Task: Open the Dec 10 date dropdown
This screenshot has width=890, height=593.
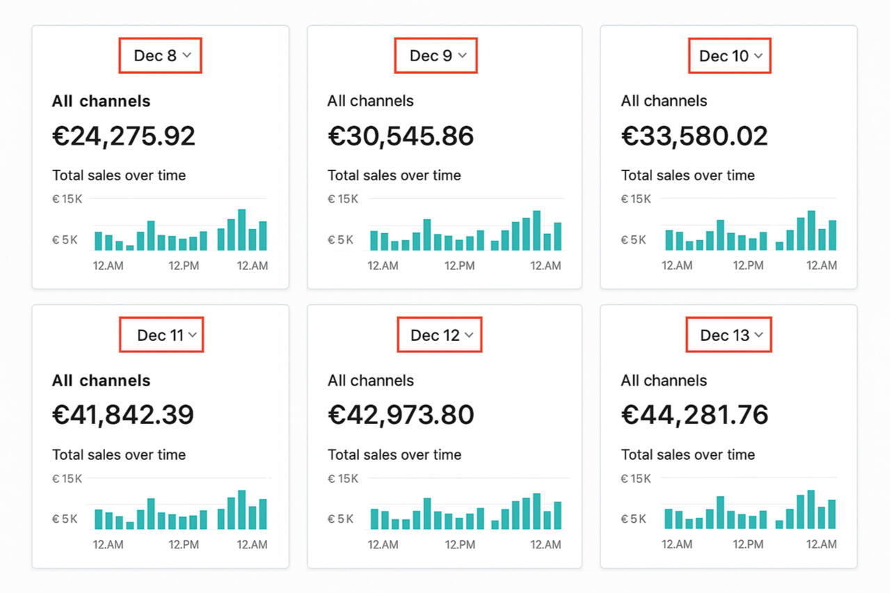Action: click(730, 56)
